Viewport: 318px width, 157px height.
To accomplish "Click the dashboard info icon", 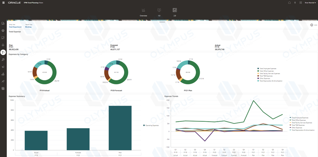I will pos(311,25).
